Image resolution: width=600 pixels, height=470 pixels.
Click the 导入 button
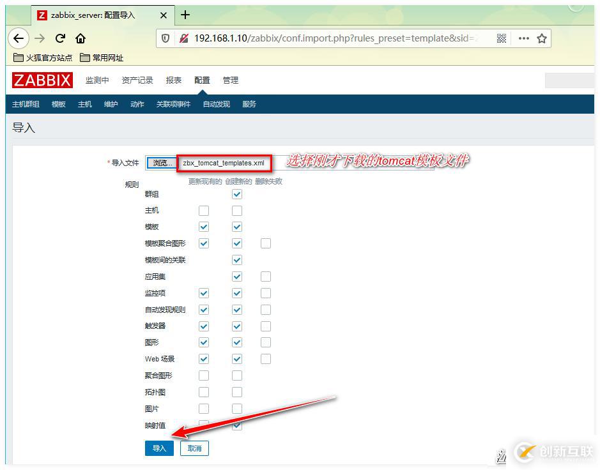pos(158,448)
